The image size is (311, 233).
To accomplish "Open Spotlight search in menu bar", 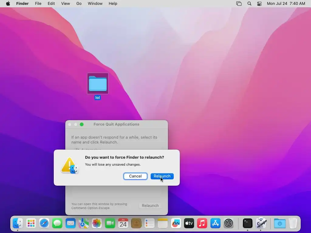I will [x=249, y=4].
